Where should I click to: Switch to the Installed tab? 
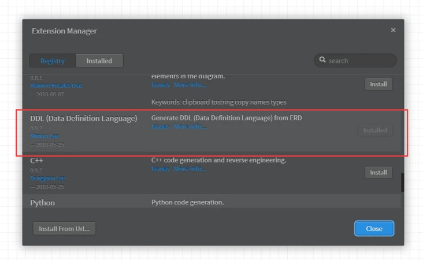99,61
